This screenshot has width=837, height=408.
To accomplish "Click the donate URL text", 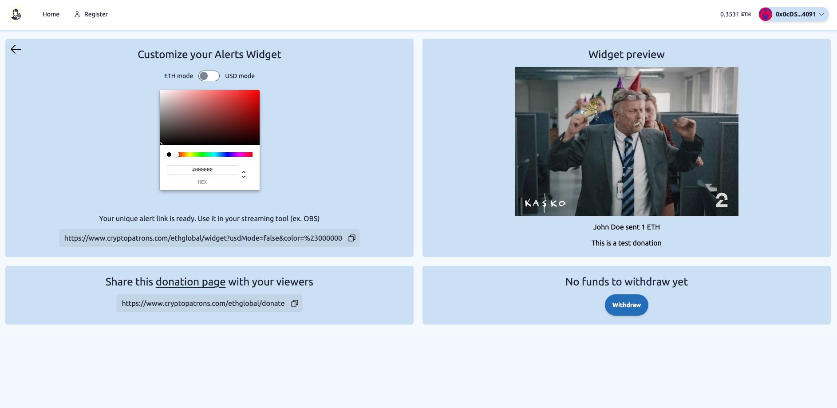I will tap(203, 303).
